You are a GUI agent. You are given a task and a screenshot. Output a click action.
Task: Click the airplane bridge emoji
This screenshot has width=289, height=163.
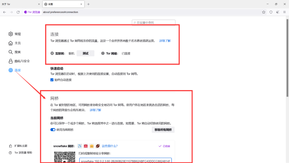(x=80, y=146)
